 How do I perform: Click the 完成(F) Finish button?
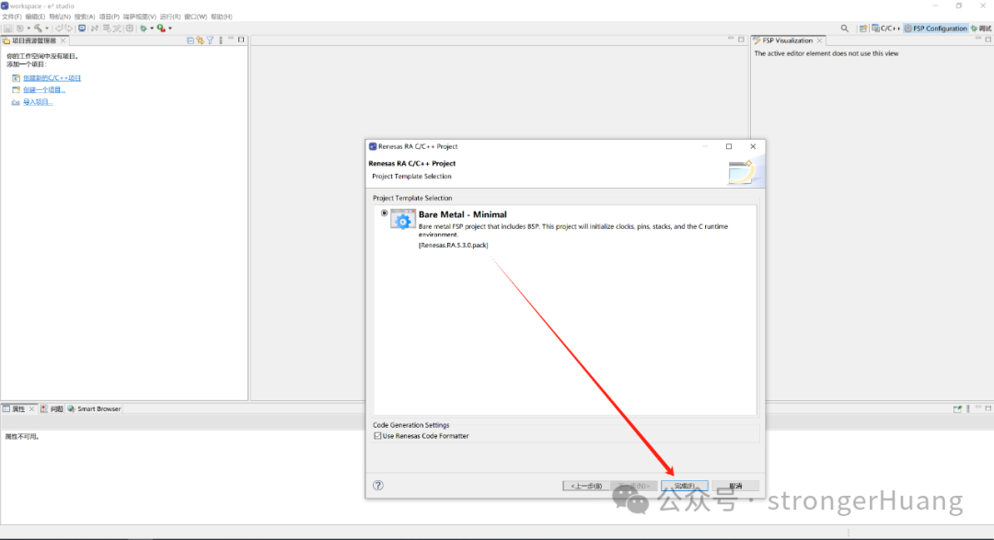[685, 486]
